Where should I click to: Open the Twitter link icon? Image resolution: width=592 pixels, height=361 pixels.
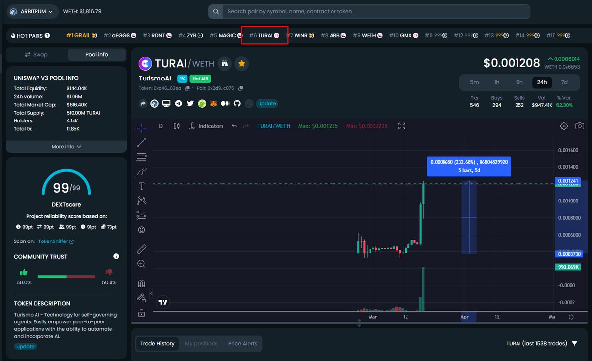pyautogui.click(x=190, y=104)
